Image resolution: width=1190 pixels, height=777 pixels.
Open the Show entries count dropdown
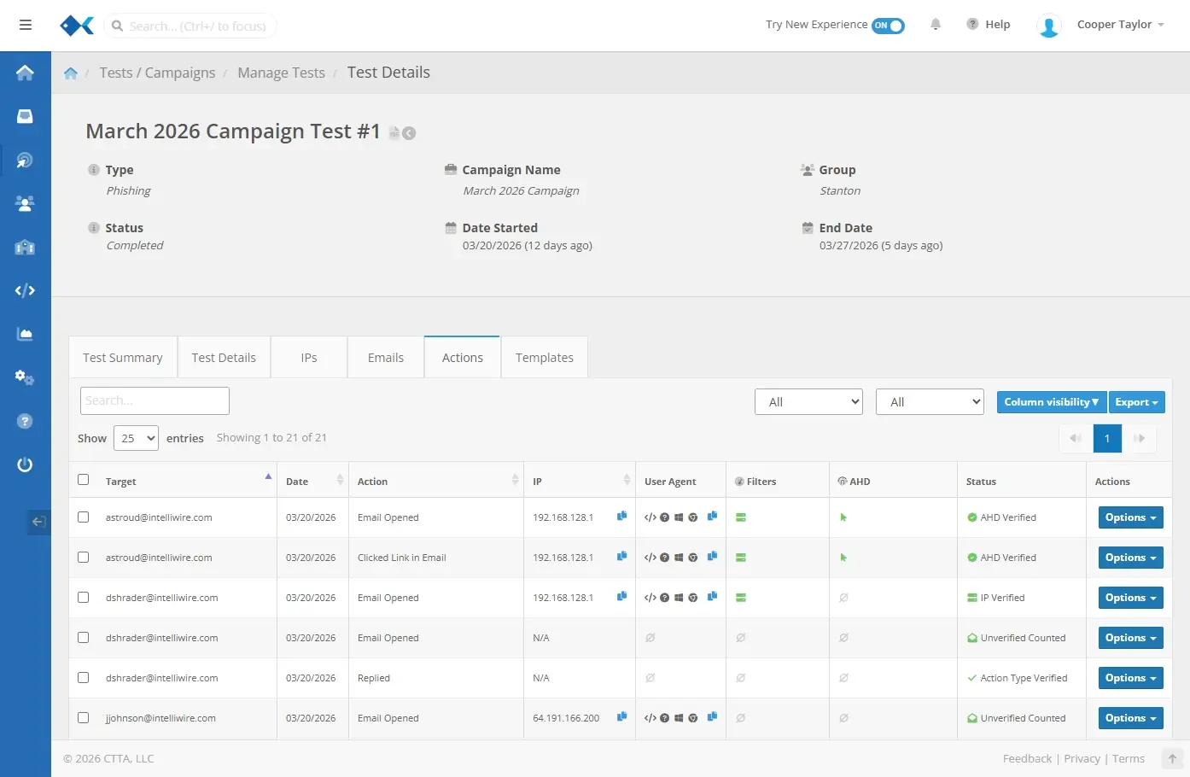click(x=136, y=438)
